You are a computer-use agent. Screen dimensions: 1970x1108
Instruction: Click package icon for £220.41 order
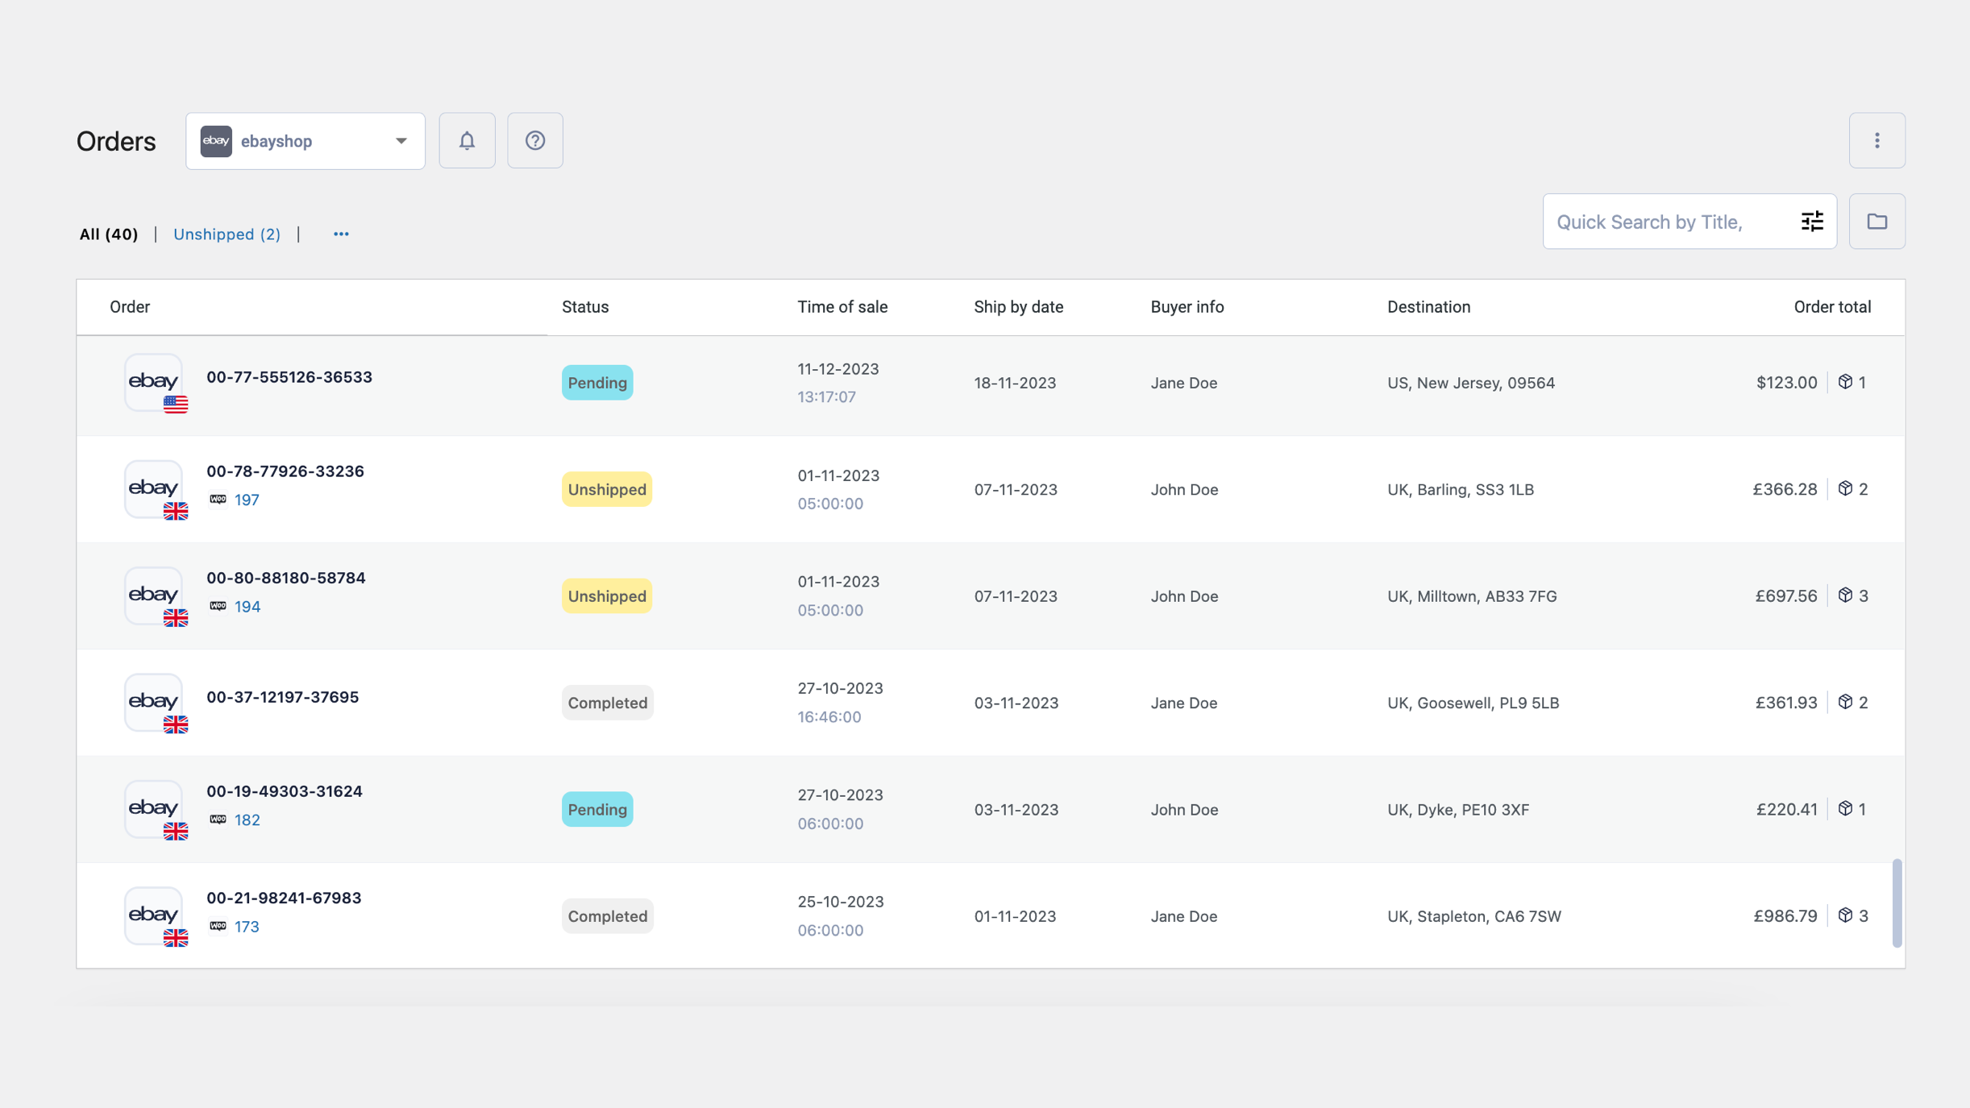pos(1845,808)
